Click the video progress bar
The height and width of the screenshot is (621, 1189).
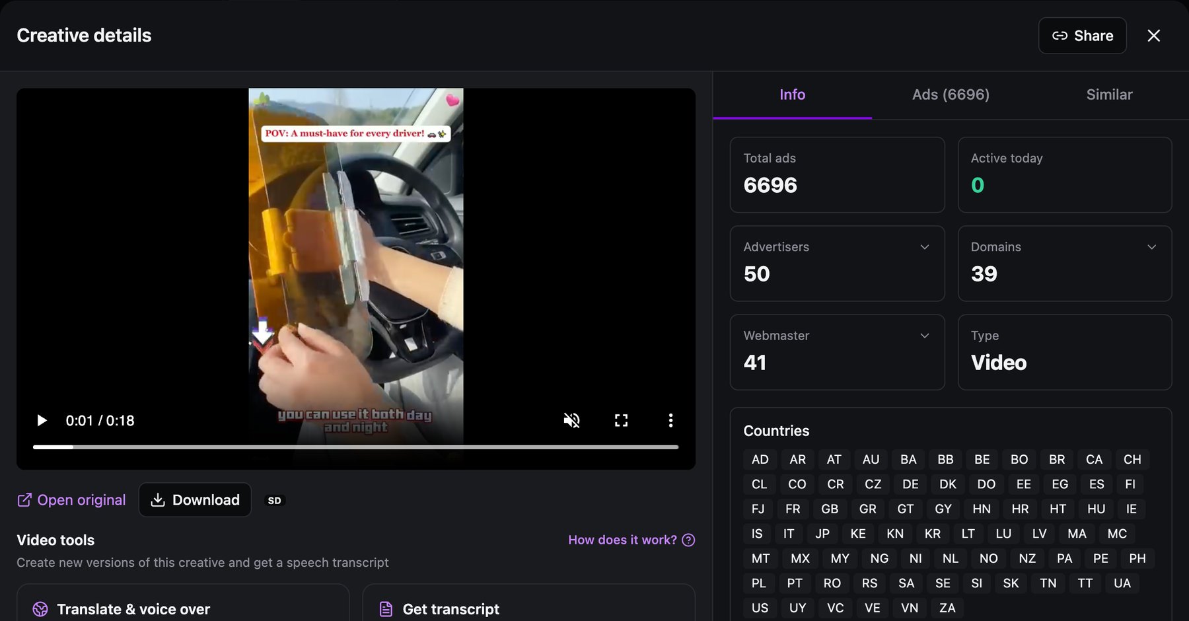(355, 447)
